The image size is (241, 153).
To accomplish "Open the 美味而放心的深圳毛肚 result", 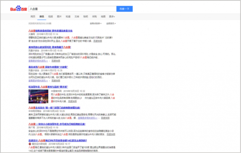I will [x=49, y=47].
